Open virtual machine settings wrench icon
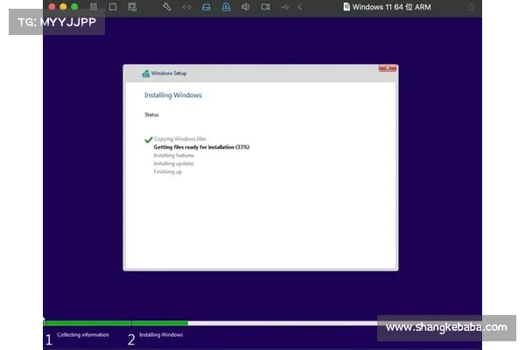The image size is (525, 350). 167,7
